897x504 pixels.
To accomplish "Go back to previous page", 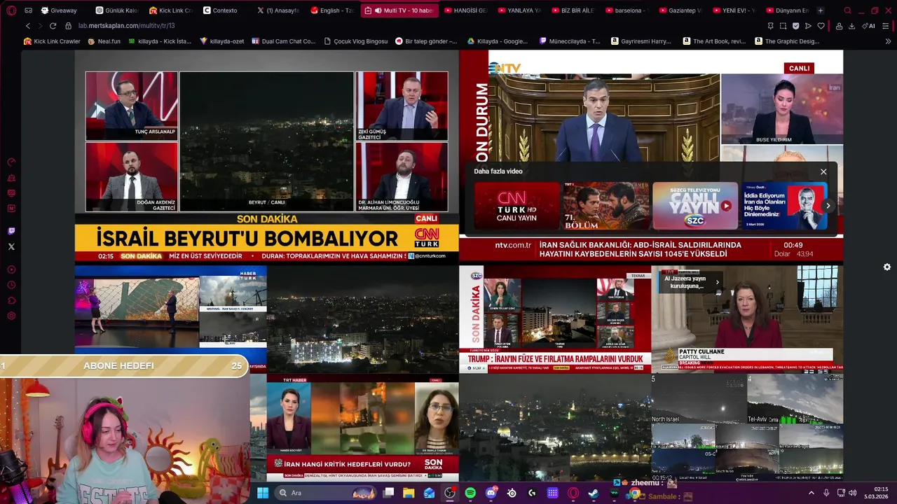I will point(28,26).
